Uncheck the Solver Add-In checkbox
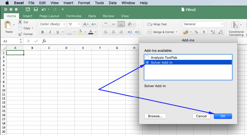 147,62
